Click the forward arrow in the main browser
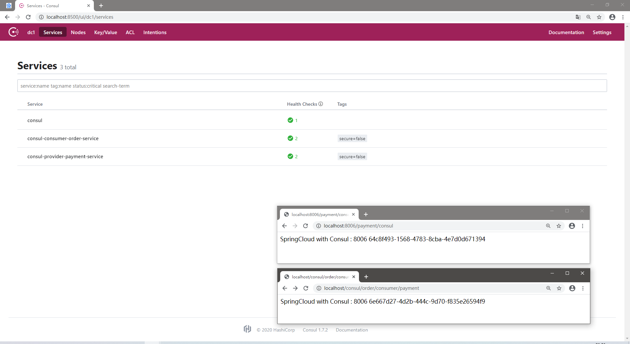The width and height of the screenshot is (630, 344). click(x=18, y=17)
